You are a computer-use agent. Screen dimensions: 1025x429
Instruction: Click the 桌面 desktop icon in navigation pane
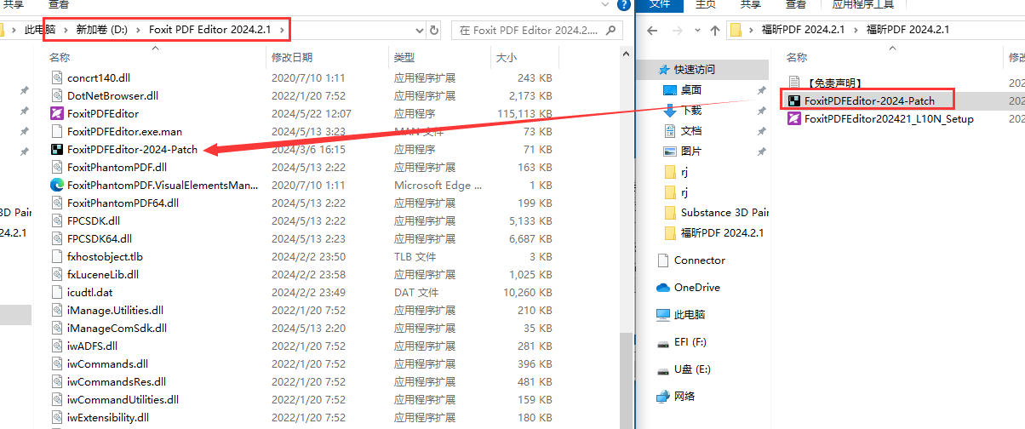tap(669, 89)
